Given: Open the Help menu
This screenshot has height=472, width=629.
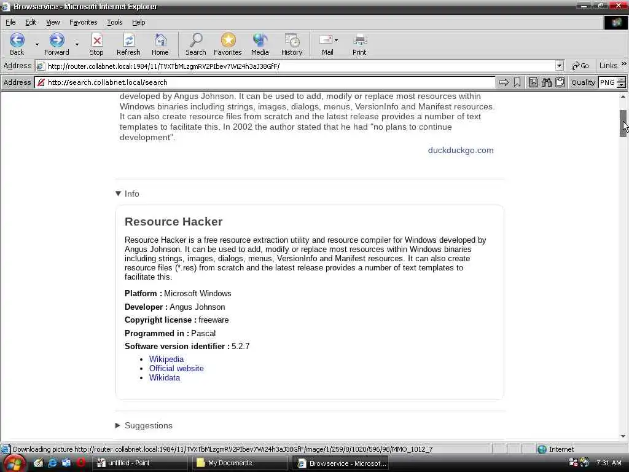Looking at the screenshot, I should pos(139,22).
